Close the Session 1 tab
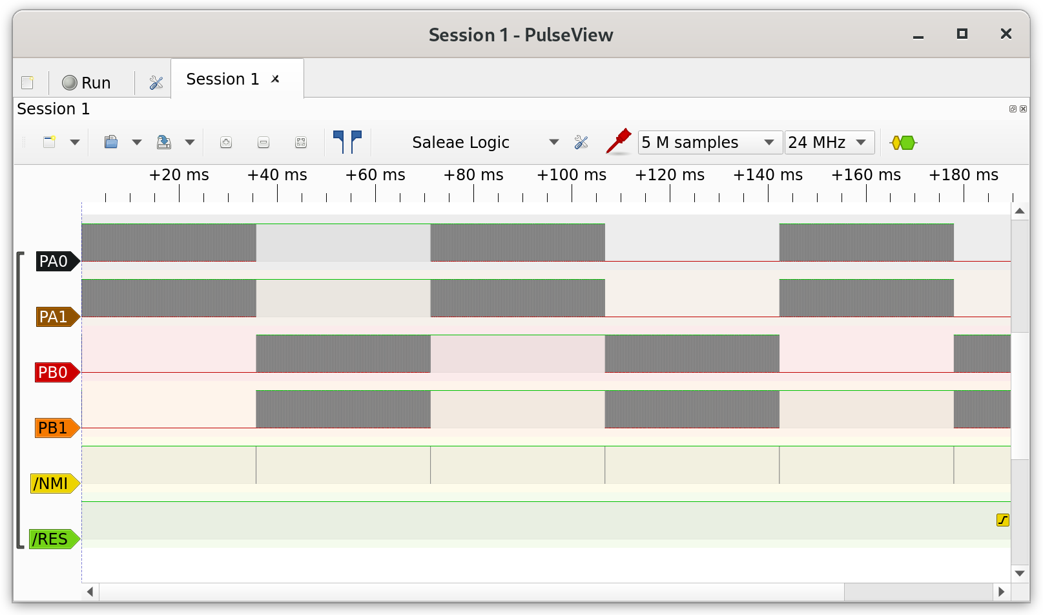The width and height of the screenshot is (1043, 615). click(276, 79)
